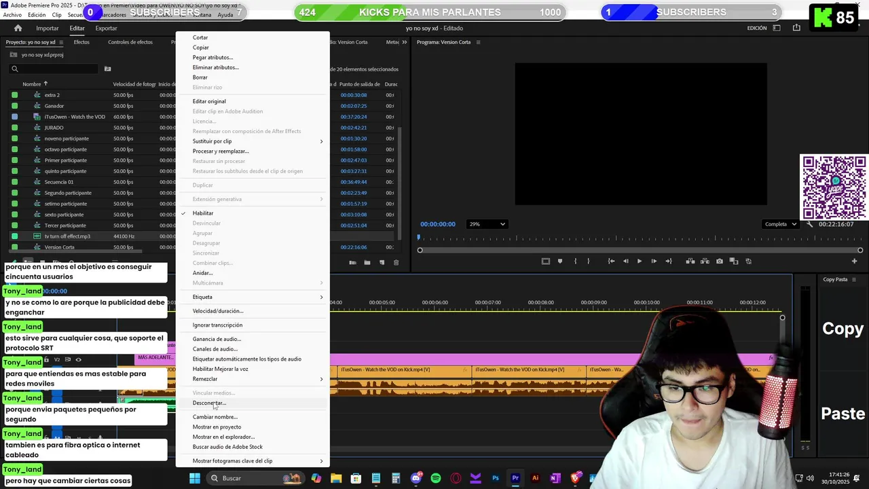Click the Go to In point icon

click(611, 261)
